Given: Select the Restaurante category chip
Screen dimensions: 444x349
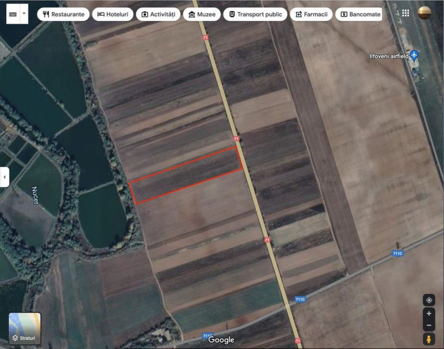Looking at the screenshot, I should (x=63, y=14).
